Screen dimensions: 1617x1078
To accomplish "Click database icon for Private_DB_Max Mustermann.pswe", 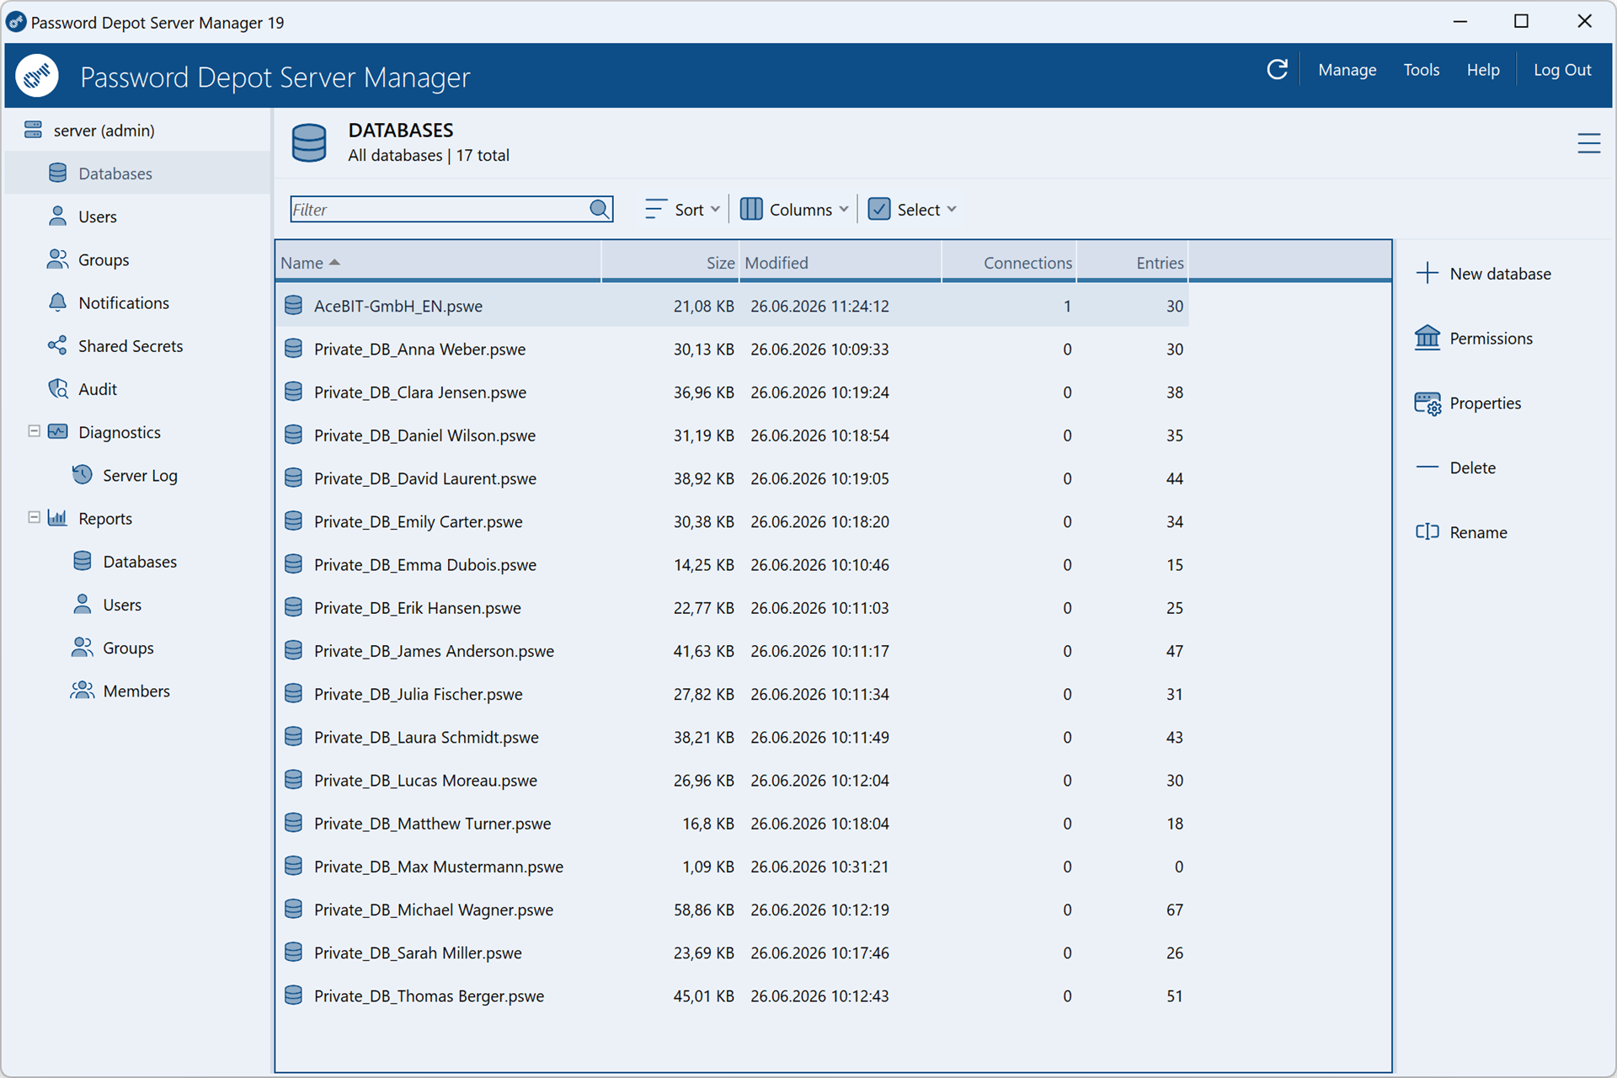I will [293, 866].
